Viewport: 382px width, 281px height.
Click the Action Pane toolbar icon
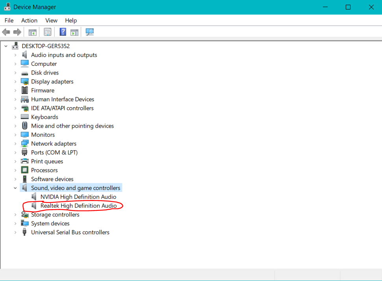tap(74, 32)
